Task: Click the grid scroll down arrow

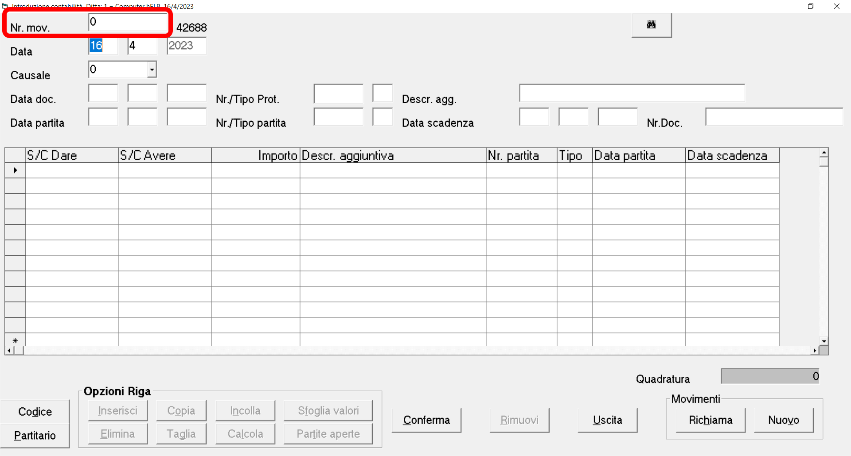Action: pos(824,341)
